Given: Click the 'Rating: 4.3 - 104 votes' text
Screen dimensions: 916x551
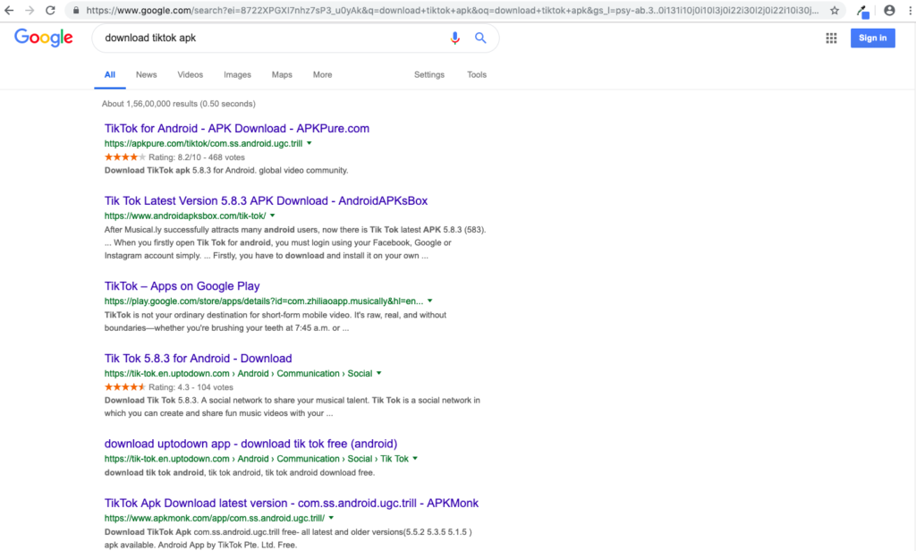Looking at the screenshot, I should pyautogui.click(x=191, y=387).
